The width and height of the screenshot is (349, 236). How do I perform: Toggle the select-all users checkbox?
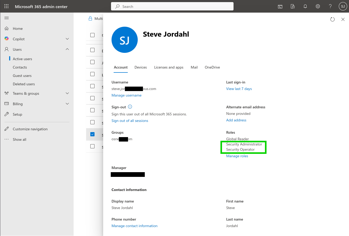point(92,35)
